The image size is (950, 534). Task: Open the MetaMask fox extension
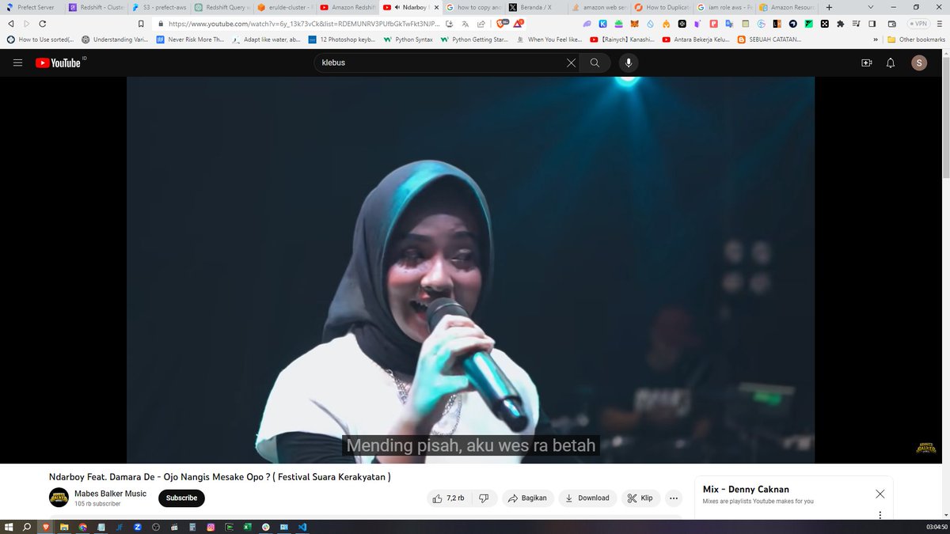point(634,24)
